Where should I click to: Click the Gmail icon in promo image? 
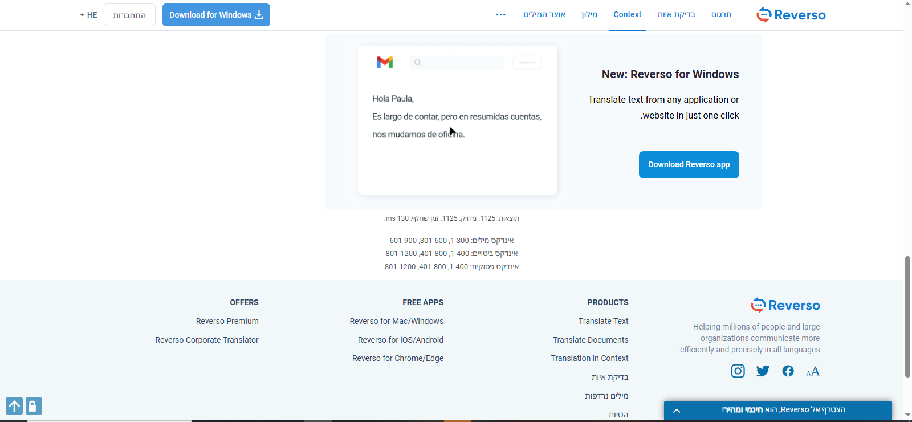[385, 62]
